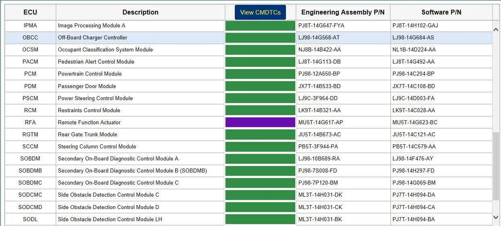This screenshot has height=226, width=501.
Task: Select the SOBDMB ECU cell
Action: pyautogui.click(x=30, y=171)
